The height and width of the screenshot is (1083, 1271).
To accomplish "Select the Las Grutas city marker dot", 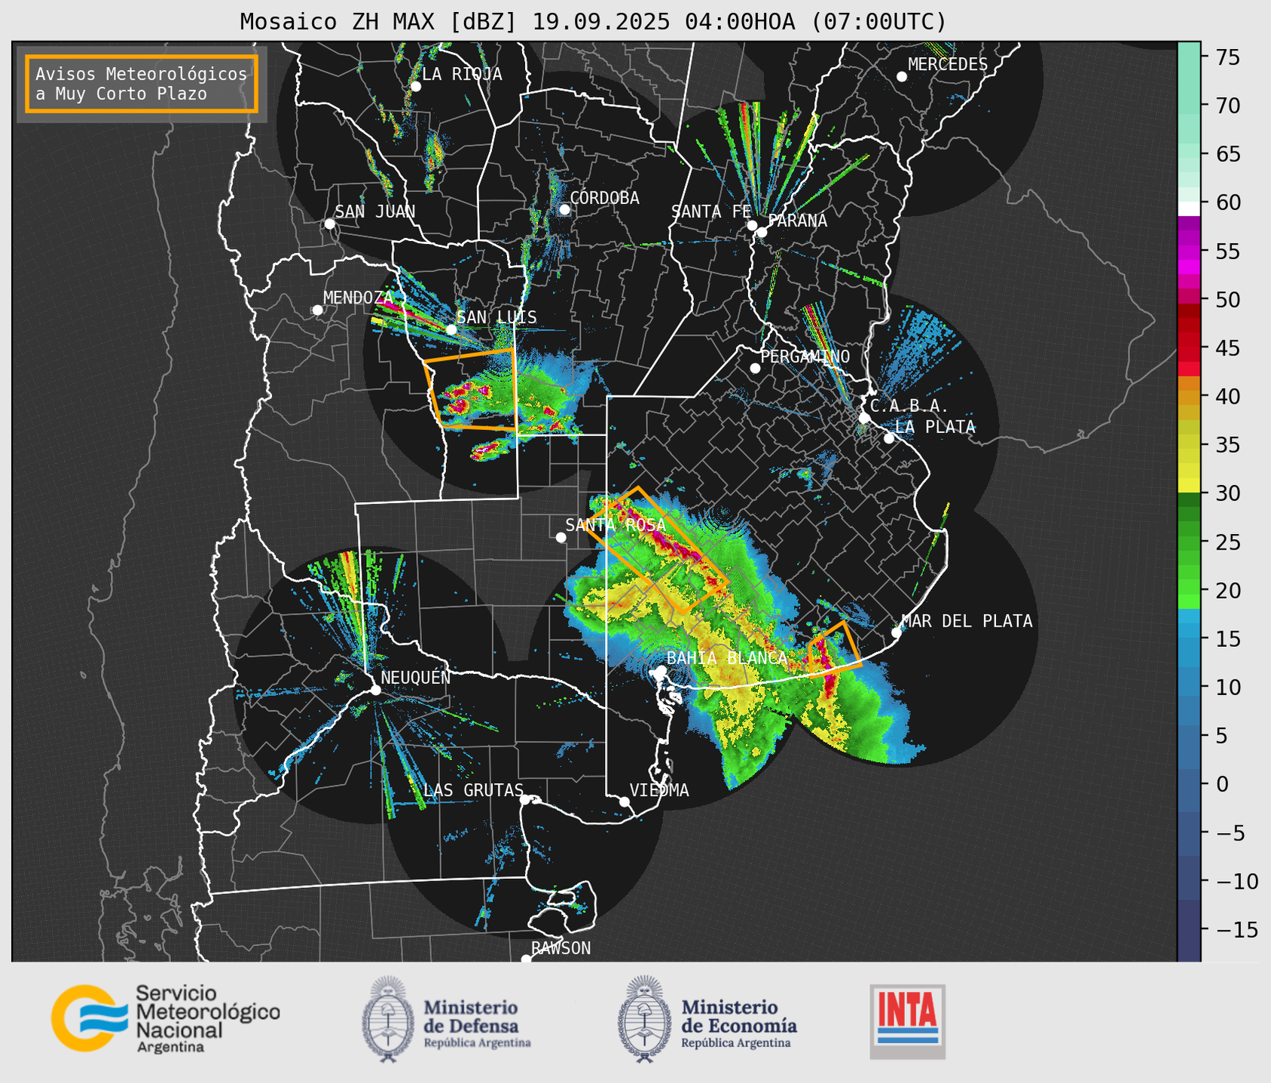I will 525,800.
